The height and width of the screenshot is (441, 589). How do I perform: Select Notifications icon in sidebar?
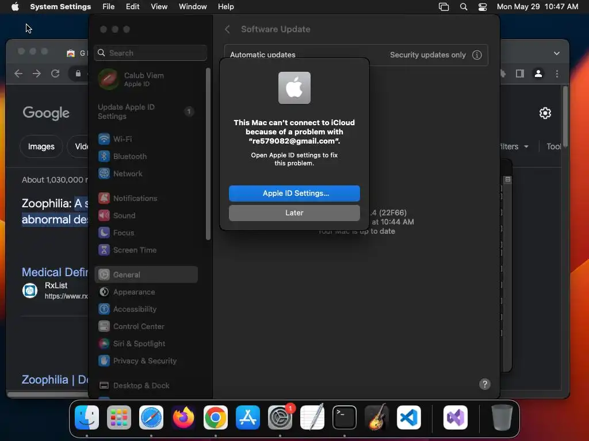(x=104, y=198)
